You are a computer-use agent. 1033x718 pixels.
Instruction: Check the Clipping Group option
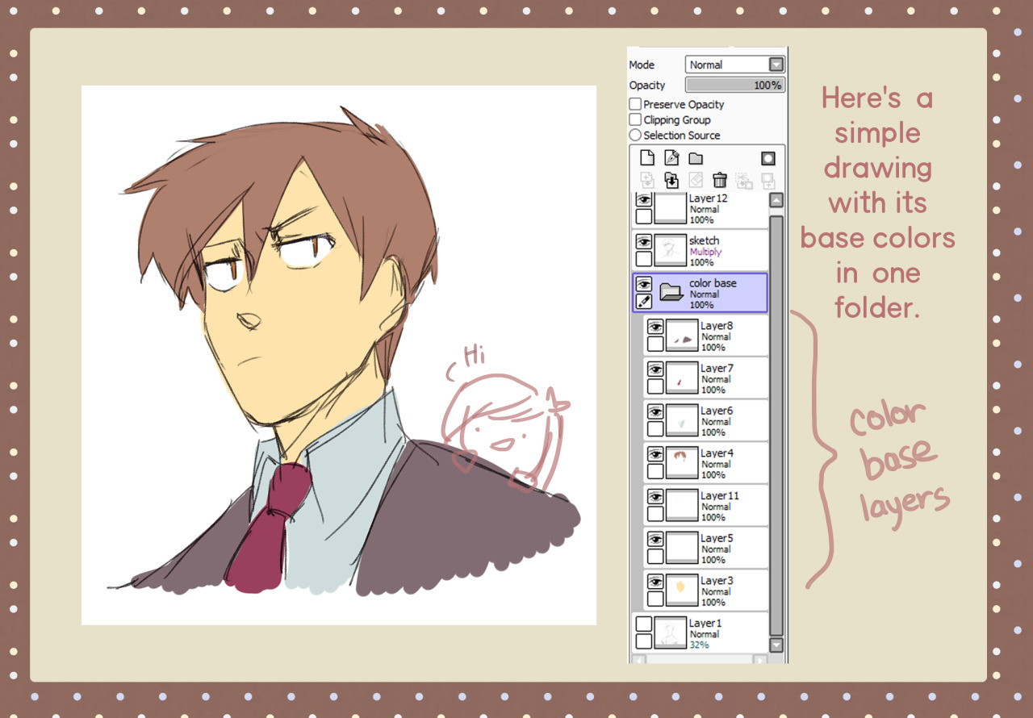pyautogui.click(x=635, y=119)
